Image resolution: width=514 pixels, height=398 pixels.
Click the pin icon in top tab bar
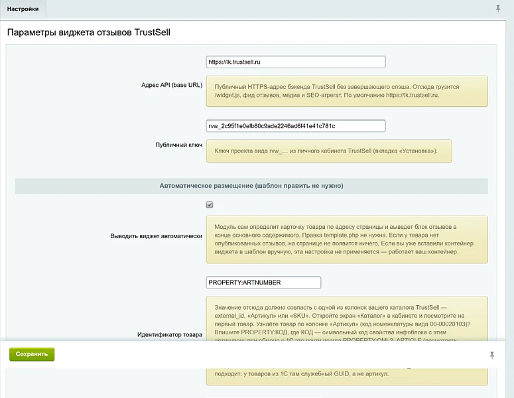(498, 9)
